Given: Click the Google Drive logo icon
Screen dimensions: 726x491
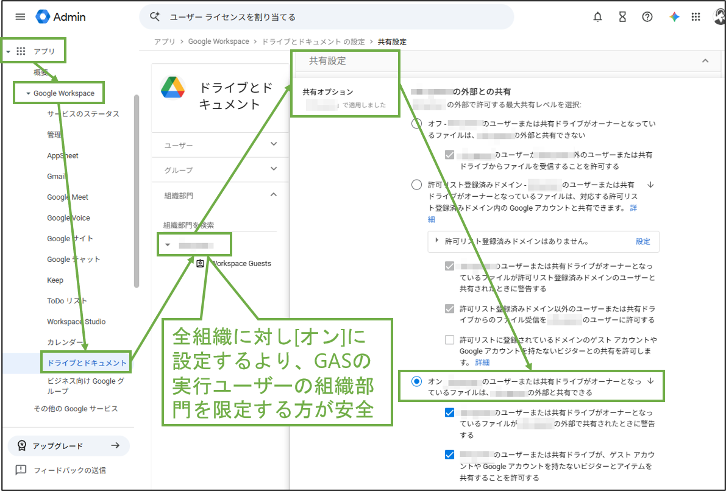Looking at the screenshot, I should click(x=173, y=88).
